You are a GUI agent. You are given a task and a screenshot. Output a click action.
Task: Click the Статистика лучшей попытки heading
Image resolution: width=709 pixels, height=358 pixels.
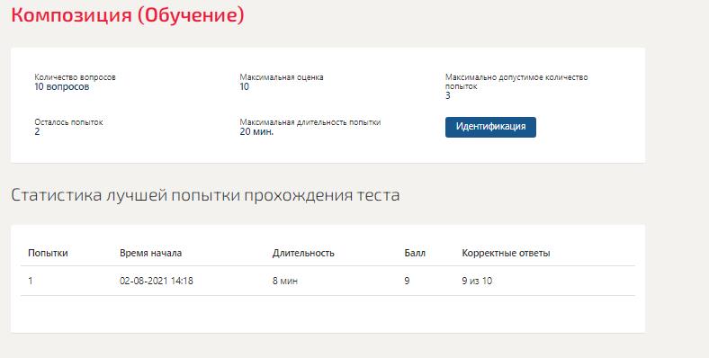[205, 195]
